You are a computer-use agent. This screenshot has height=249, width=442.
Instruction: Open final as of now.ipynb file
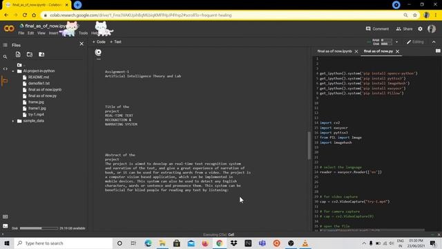click(x=45, y=89)
